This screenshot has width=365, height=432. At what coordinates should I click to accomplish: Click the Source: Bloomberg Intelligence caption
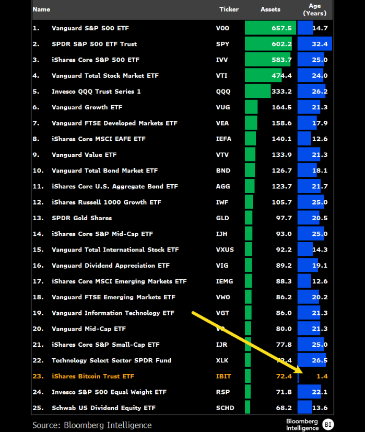coord(92,425)
